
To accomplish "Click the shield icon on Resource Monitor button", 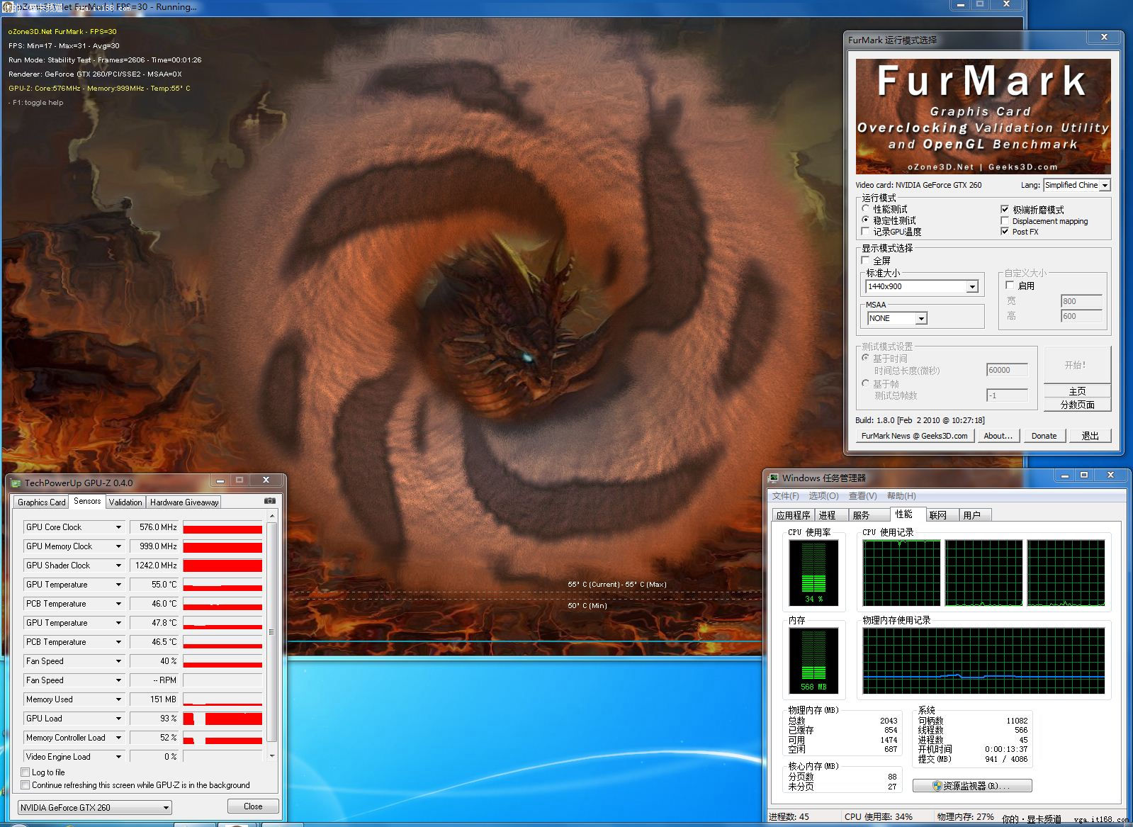I will 937,786.
